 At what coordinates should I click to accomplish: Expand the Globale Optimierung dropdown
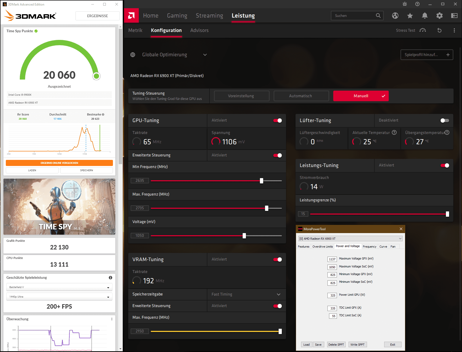coord(205,55)
